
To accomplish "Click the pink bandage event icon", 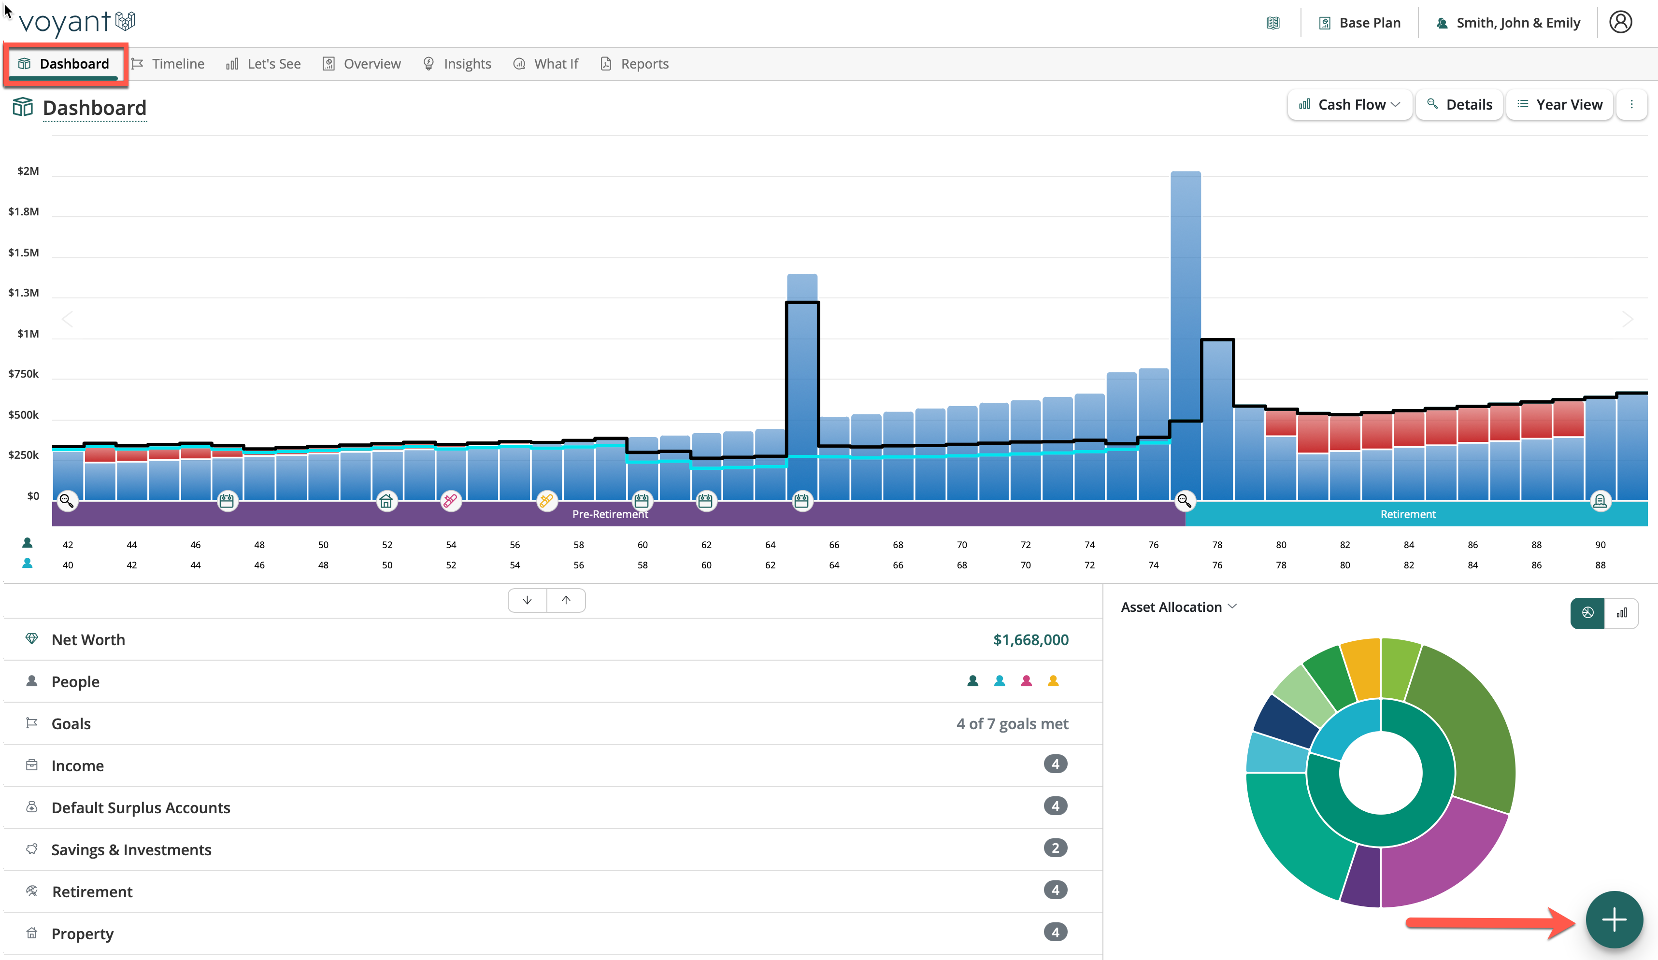I will tap(451, 501).
